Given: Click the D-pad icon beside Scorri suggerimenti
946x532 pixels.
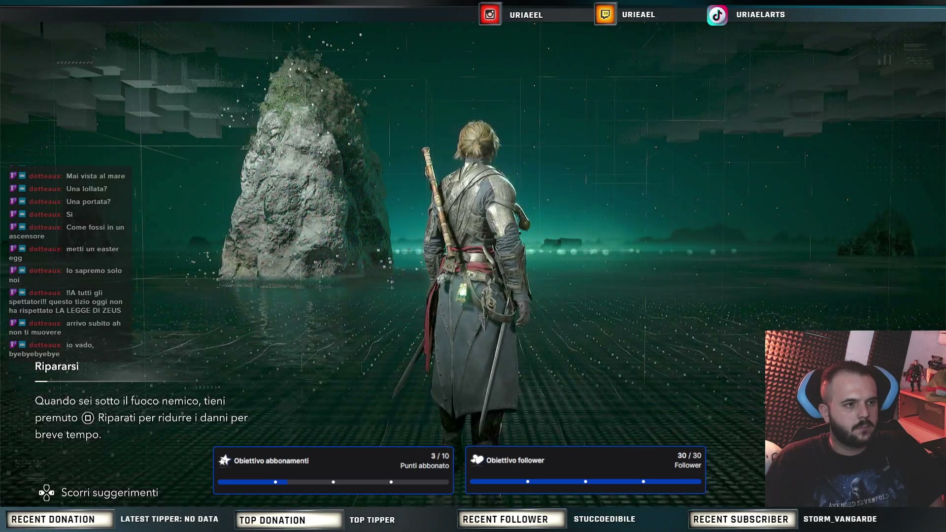Looking at the screenshot, I should coord(46,493).
